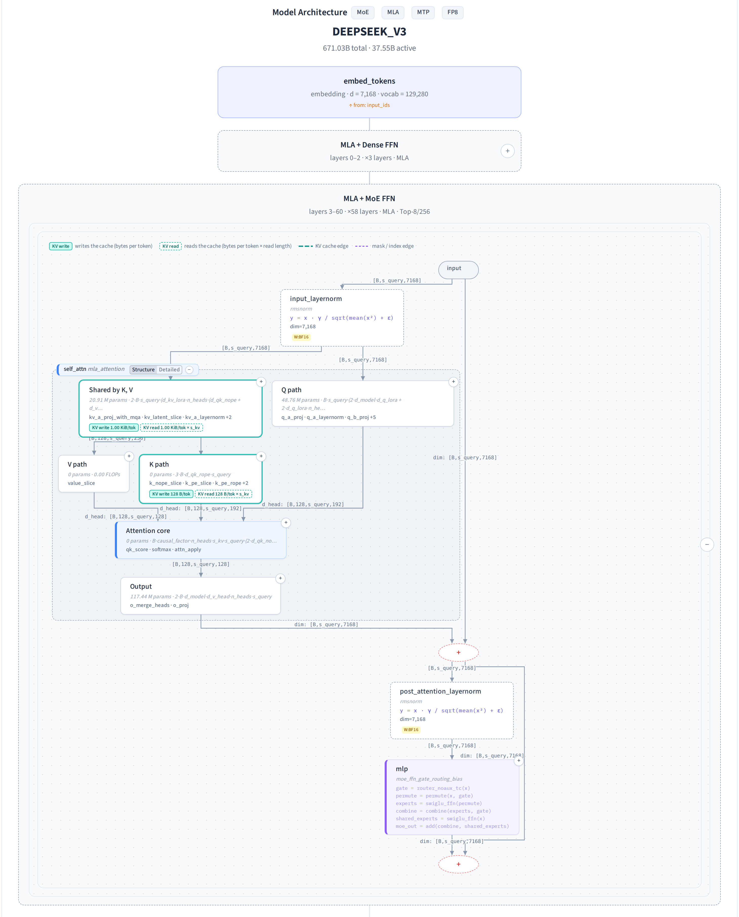Click the 'DEEPSEEK_V3' title
This screenshot has width=739, height=917.
tap(369, 31)
